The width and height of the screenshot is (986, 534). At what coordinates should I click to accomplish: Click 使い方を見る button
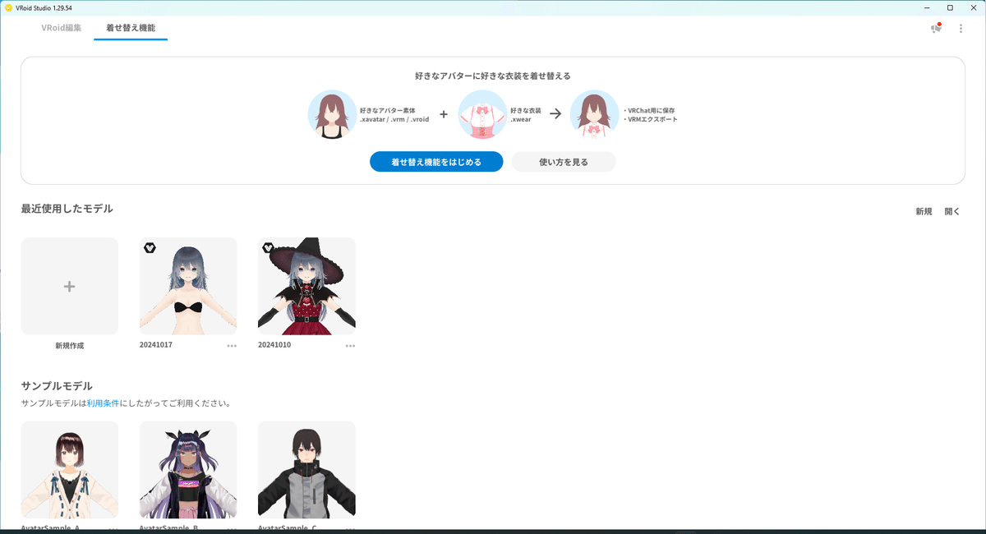564,162
